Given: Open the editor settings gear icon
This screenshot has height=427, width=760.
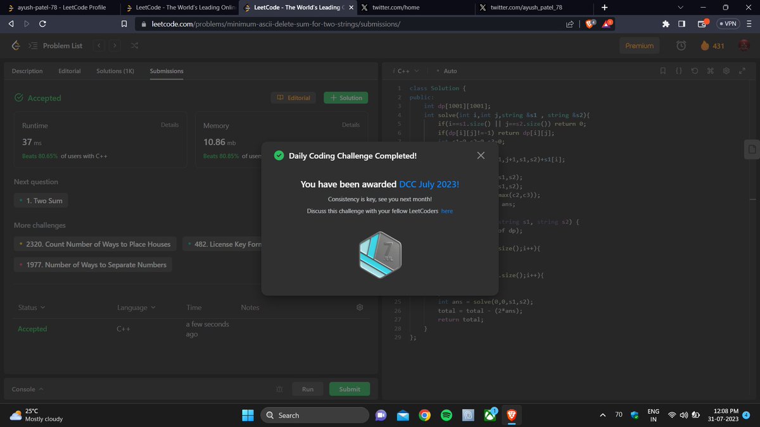Looking at the screenshot, I should tap(726, 71).
